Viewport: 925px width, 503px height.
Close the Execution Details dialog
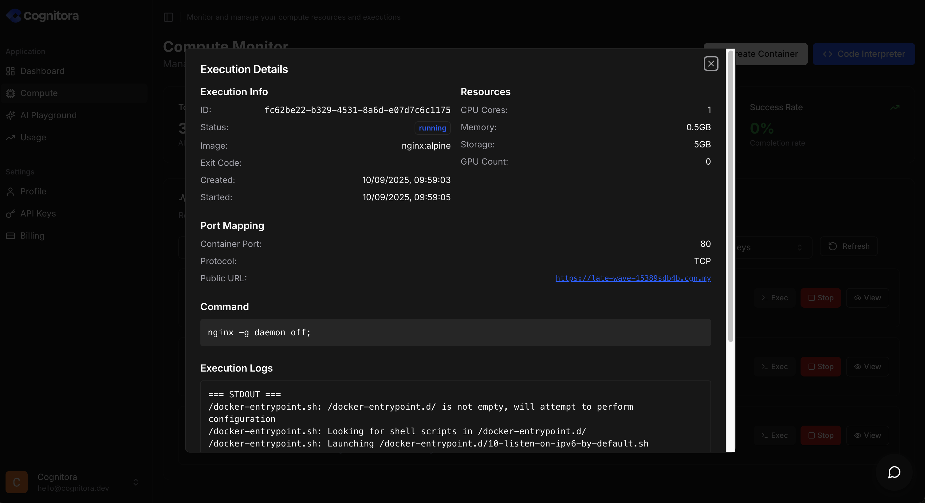pyautogui.click(x=710, y=64)
